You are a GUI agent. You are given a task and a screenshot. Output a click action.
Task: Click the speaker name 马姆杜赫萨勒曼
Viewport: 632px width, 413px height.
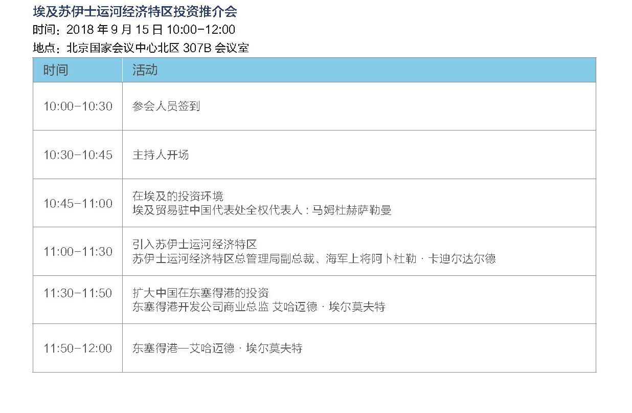pyautogui.click(x=352, y=210)
